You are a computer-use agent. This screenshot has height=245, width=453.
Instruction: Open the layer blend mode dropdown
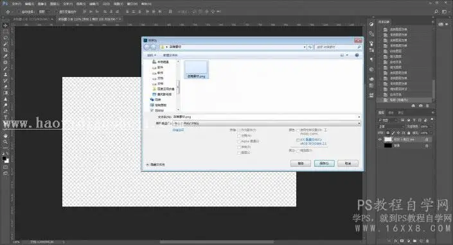[391, 126]
